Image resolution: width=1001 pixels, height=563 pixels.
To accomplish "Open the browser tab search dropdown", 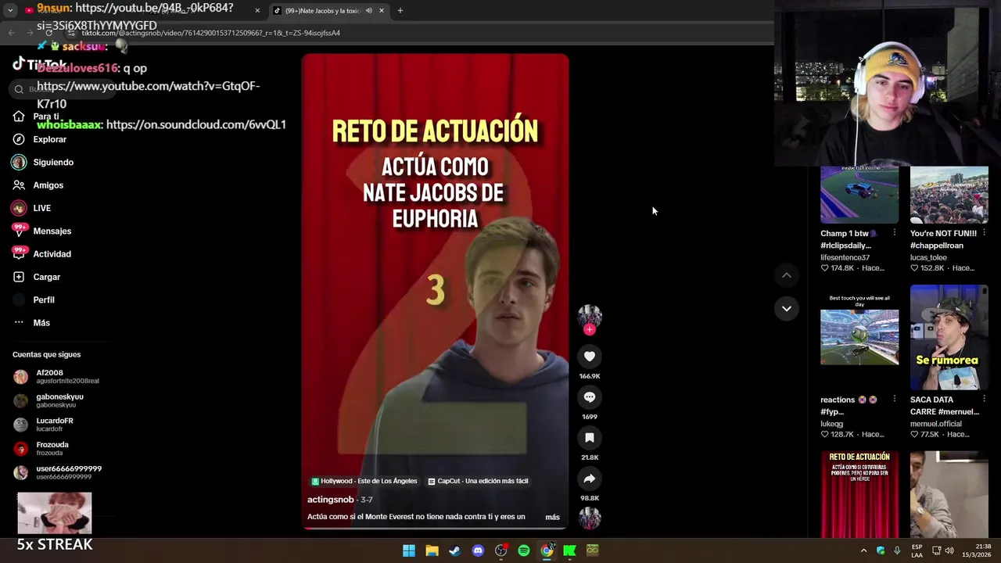I will 10,10.
